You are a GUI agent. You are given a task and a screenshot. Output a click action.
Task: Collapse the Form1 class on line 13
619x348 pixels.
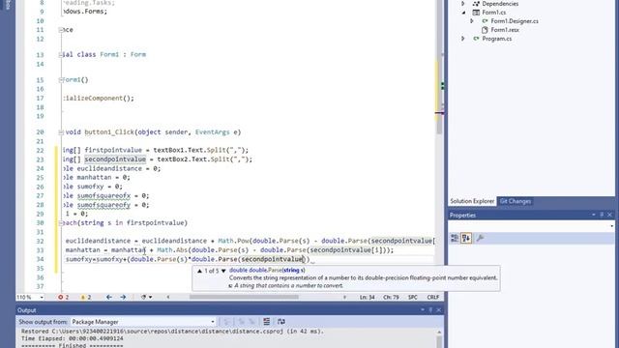(x=61, y=55)
